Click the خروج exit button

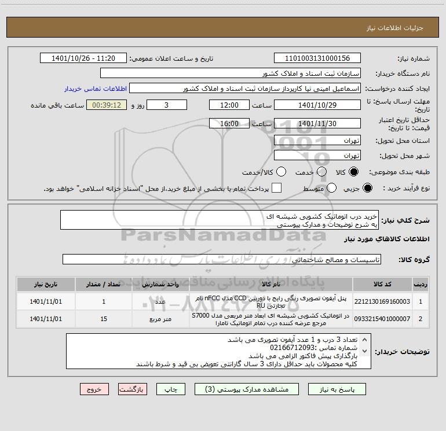[x=94, y=389]
